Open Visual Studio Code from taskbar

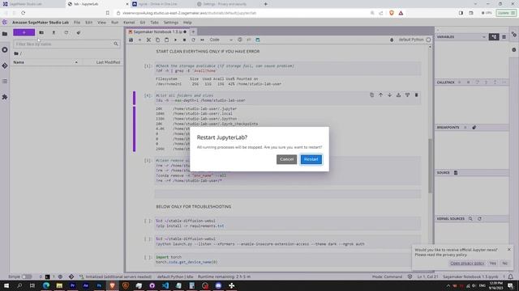pyautogui.click(x=165, y=285)
